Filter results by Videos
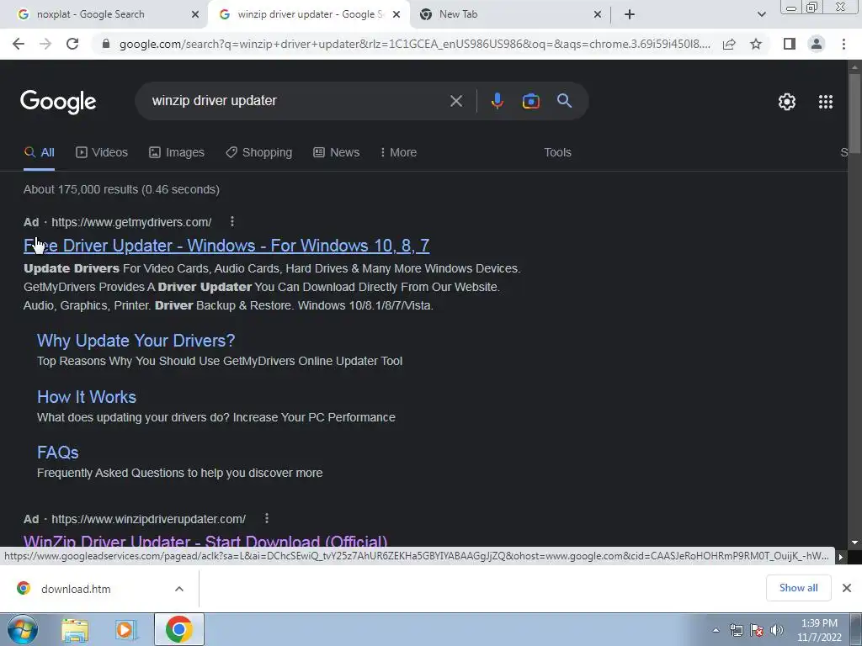 coord(102,153)
